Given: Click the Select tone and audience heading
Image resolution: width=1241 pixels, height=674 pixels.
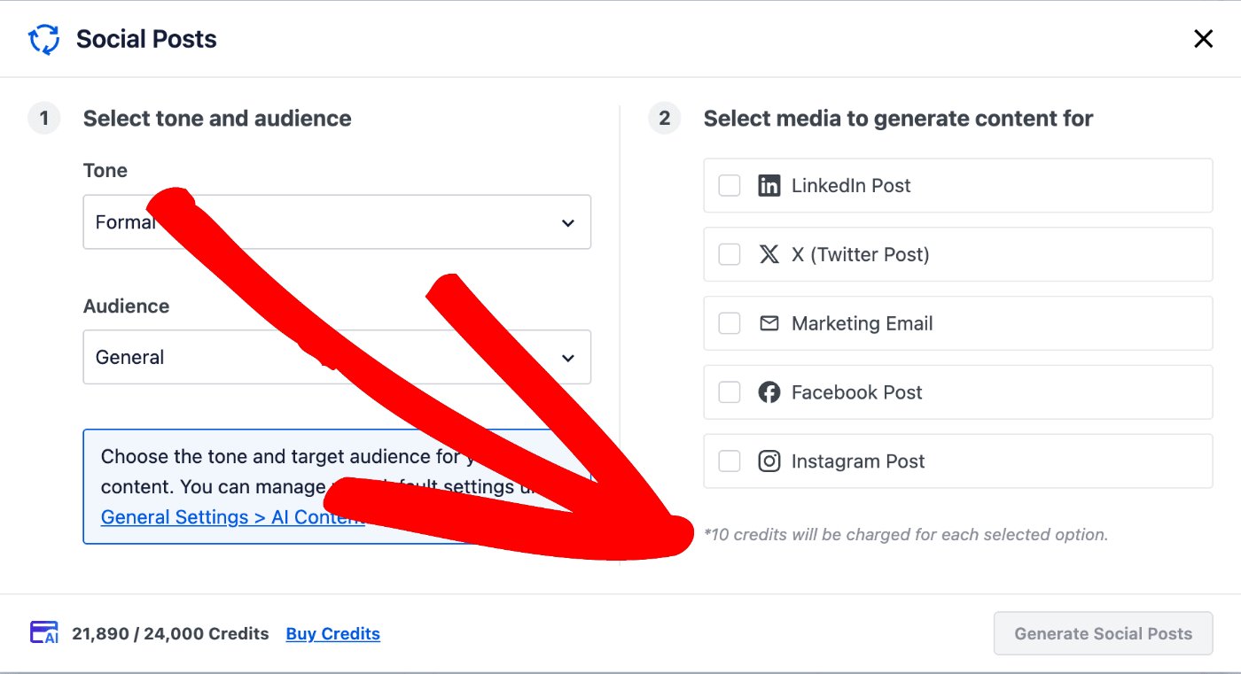Looking at the screenshot, I should pyautogui.click(x=217, y=119).
